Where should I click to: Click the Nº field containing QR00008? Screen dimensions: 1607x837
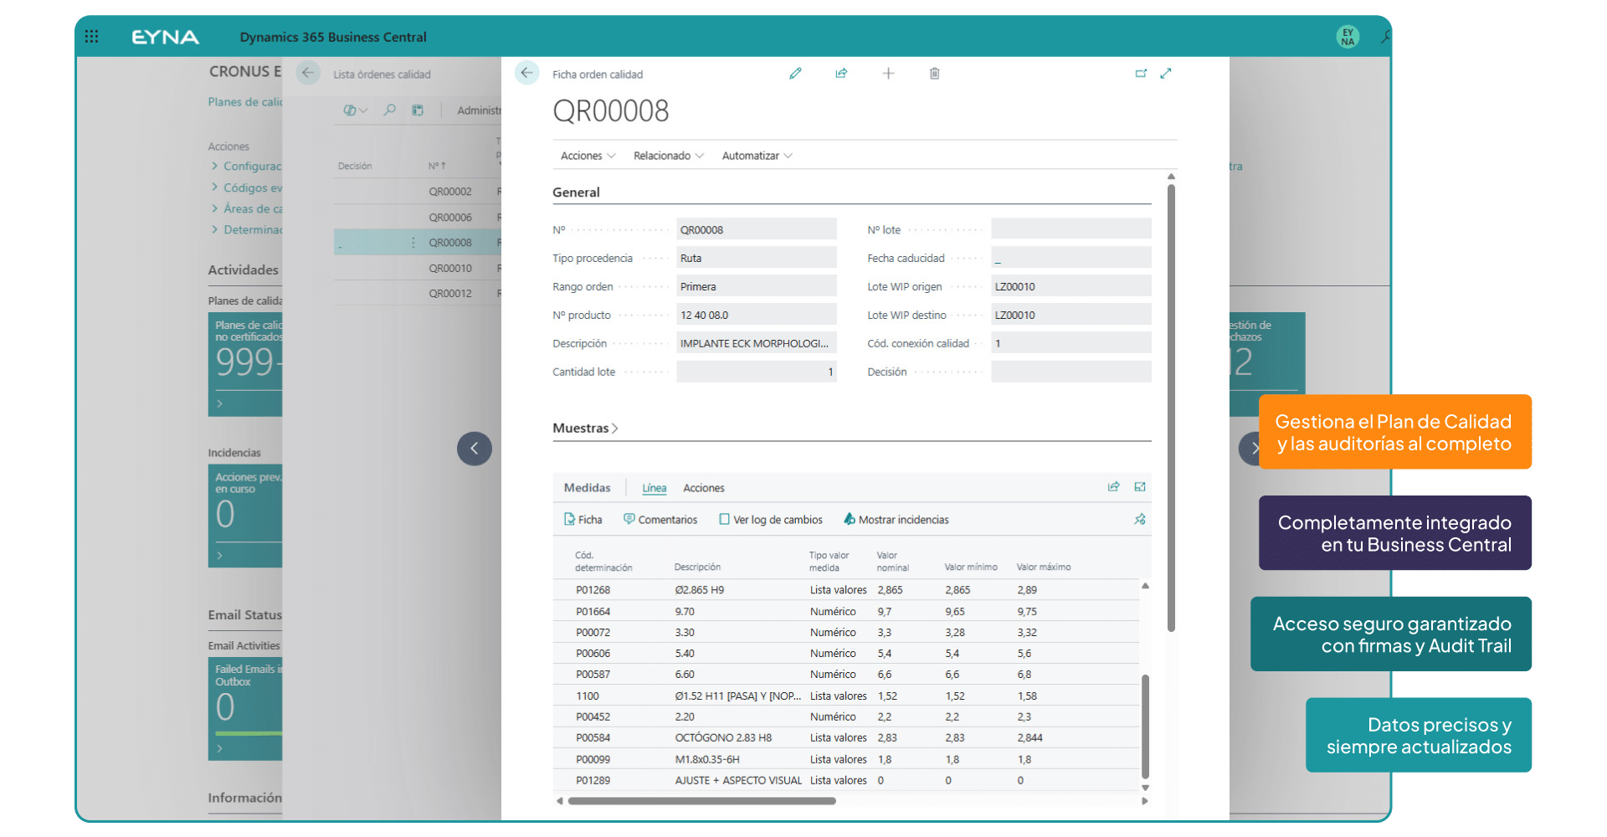coord(757,229)
